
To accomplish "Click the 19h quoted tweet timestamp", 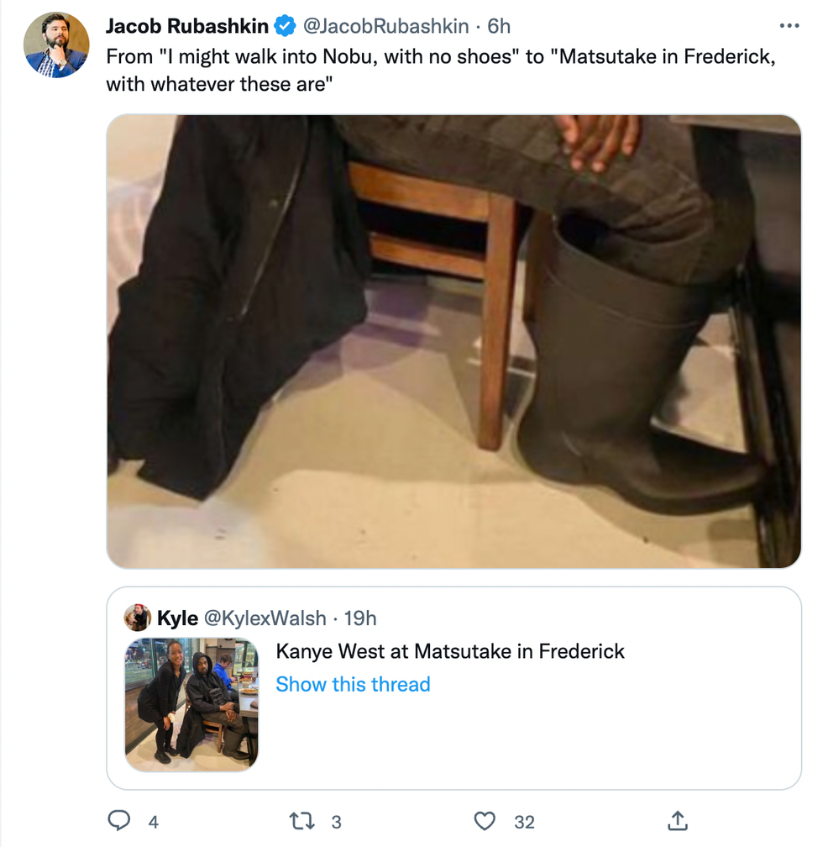I will pyautogui.click(x=360, y=618).
